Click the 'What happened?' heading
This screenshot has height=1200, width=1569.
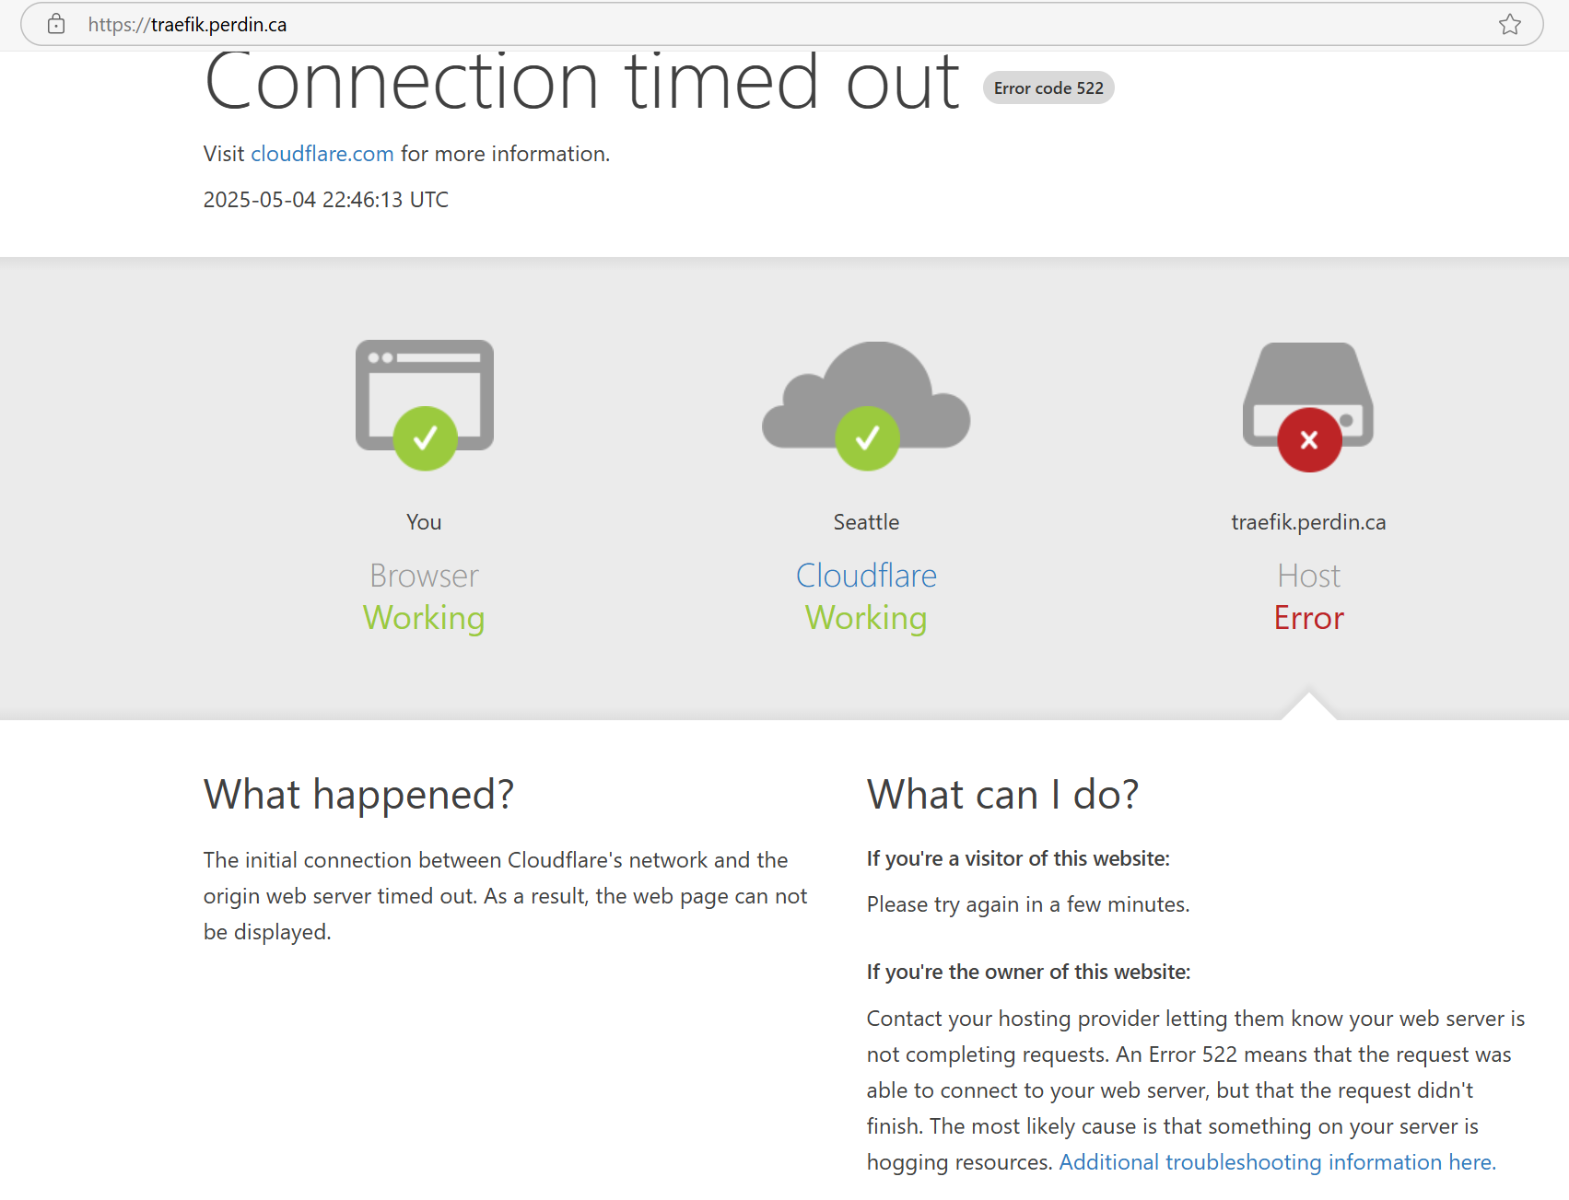(x=358, y=794)
